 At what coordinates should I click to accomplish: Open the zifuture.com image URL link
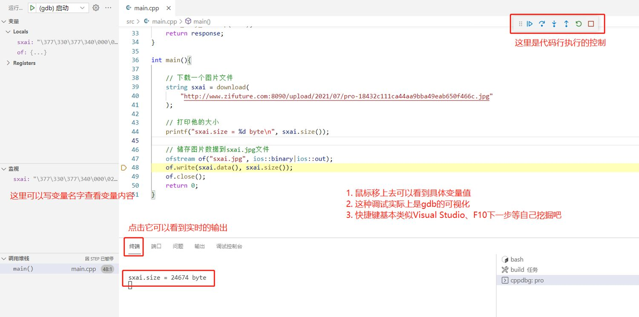[x=337, y=96]
